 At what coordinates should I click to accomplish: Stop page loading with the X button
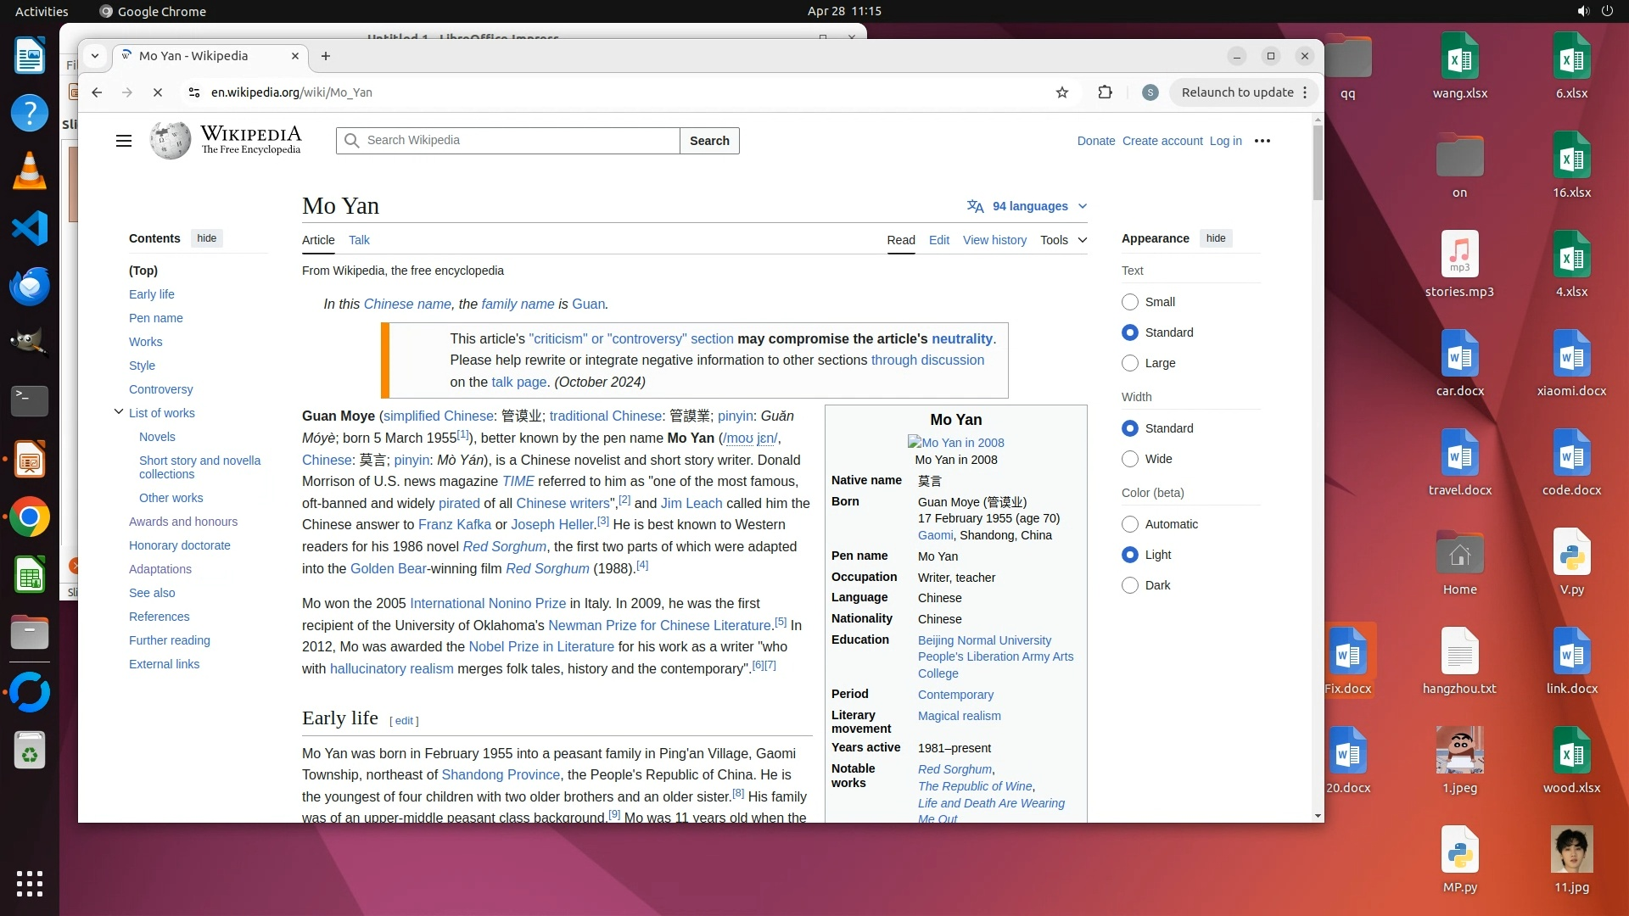(158, 92)
